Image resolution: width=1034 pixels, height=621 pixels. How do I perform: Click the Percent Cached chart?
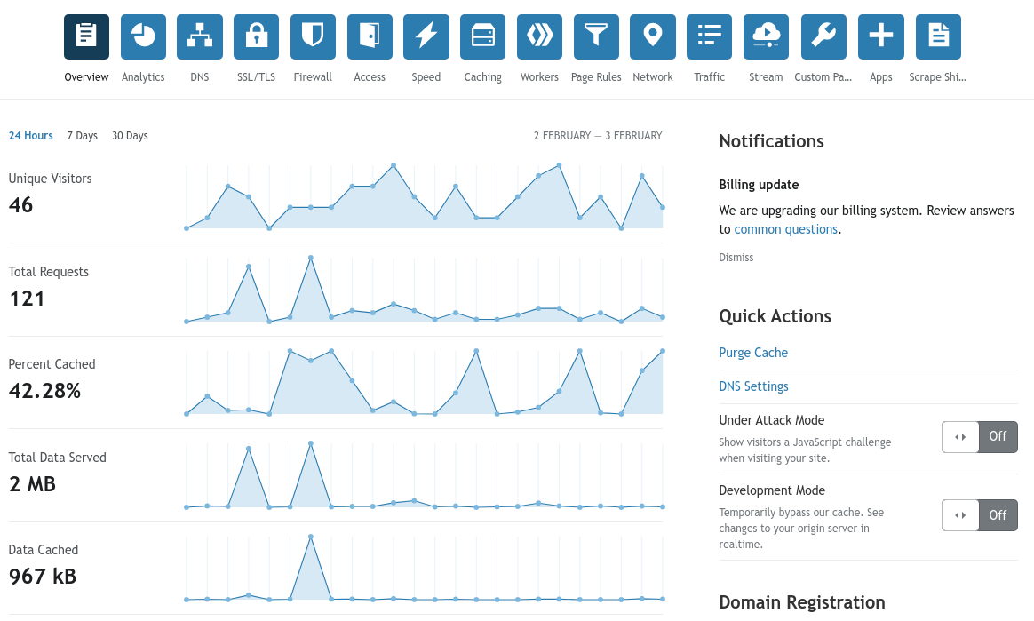point(424,382)
